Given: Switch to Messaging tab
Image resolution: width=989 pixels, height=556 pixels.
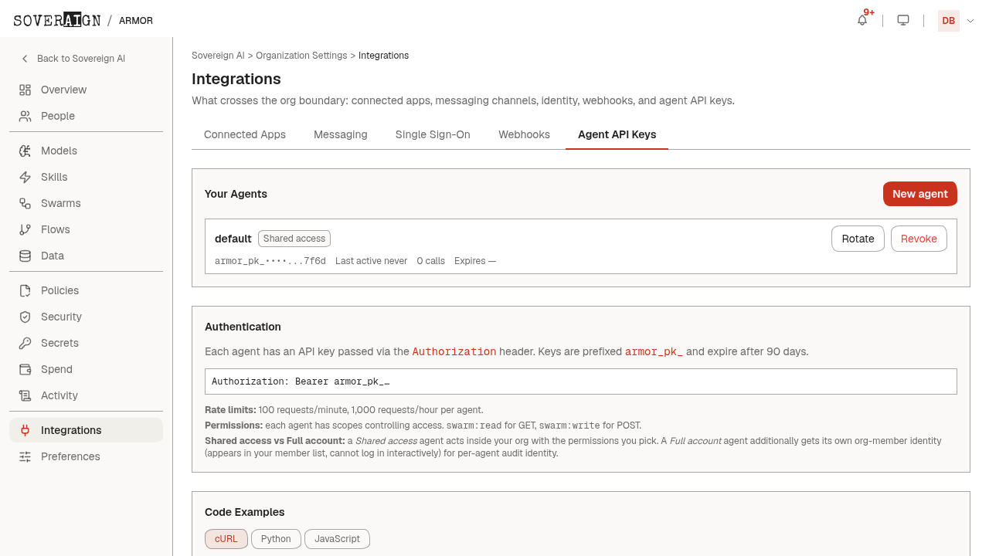Looking at the screenshot, I should pos(341,134).
